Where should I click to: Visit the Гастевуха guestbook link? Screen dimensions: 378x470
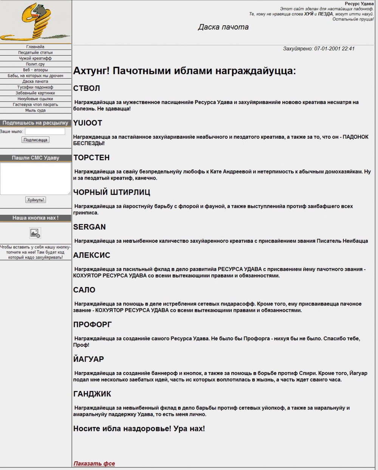click(35, 105)
